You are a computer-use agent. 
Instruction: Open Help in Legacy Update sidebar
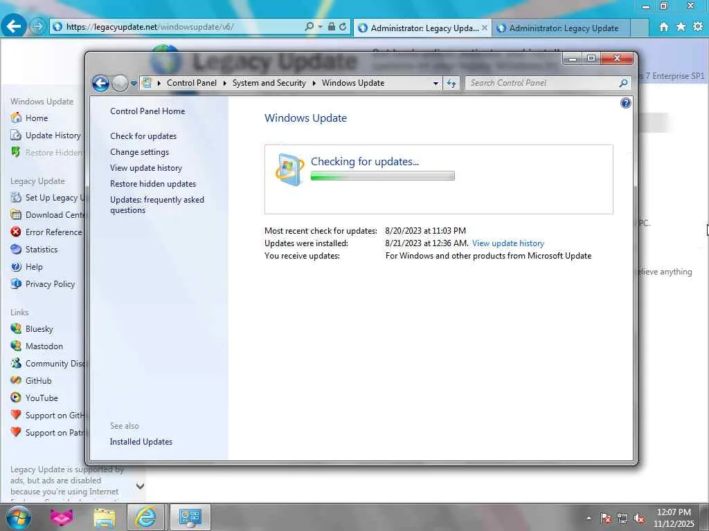click(33, 267)
